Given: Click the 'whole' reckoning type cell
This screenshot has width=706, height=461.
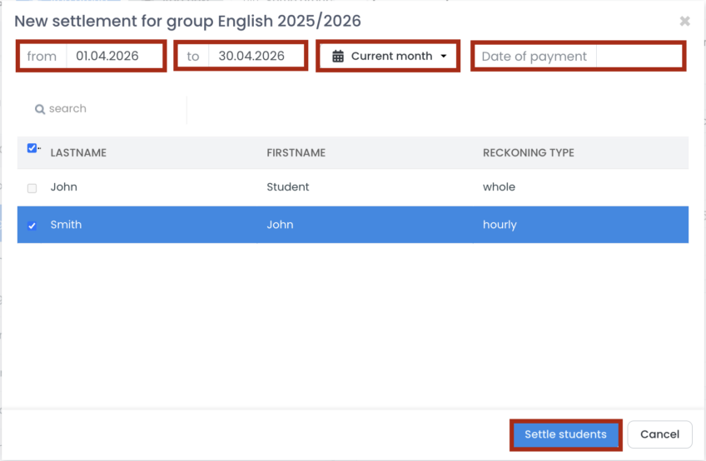Looking at the screenshot, I should click(499, 187).
